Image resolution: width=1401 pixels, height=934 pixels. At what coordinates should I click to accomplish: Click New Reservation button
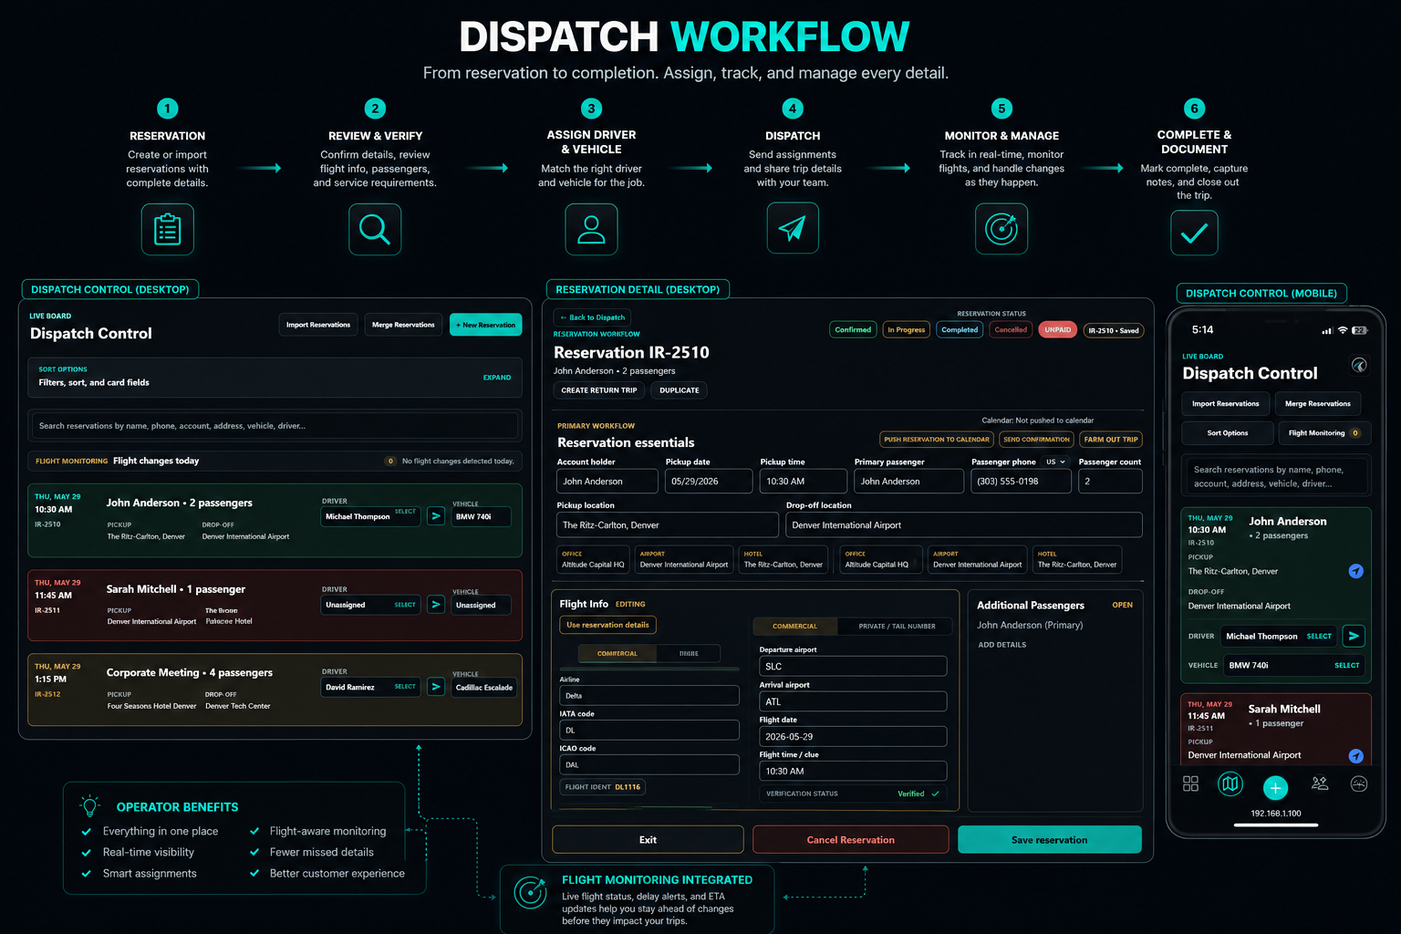point(486,325)
